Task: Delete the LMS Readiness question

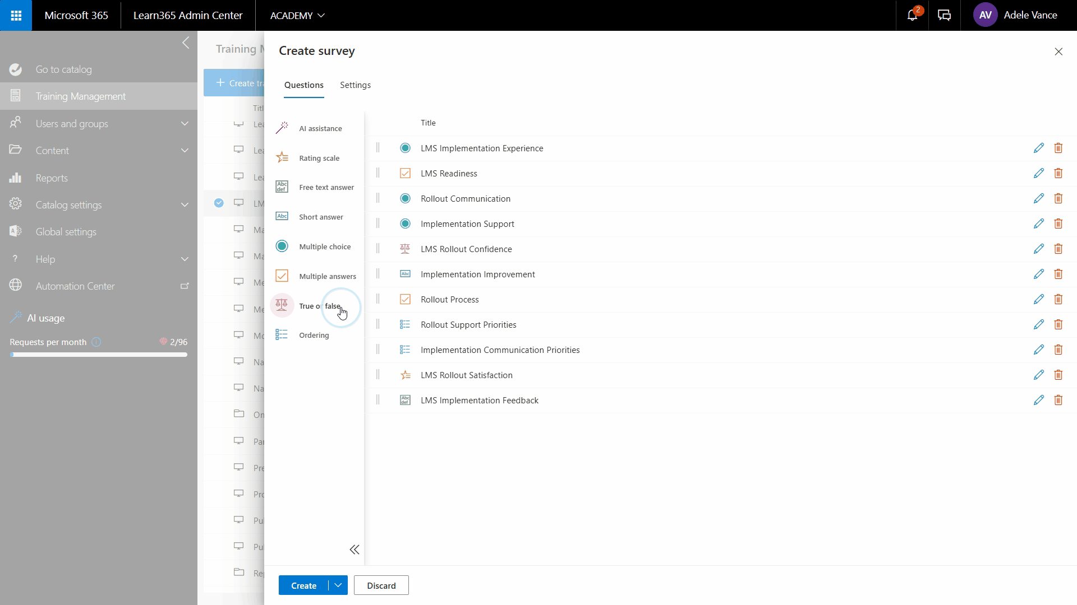Action: point(1058,173)
